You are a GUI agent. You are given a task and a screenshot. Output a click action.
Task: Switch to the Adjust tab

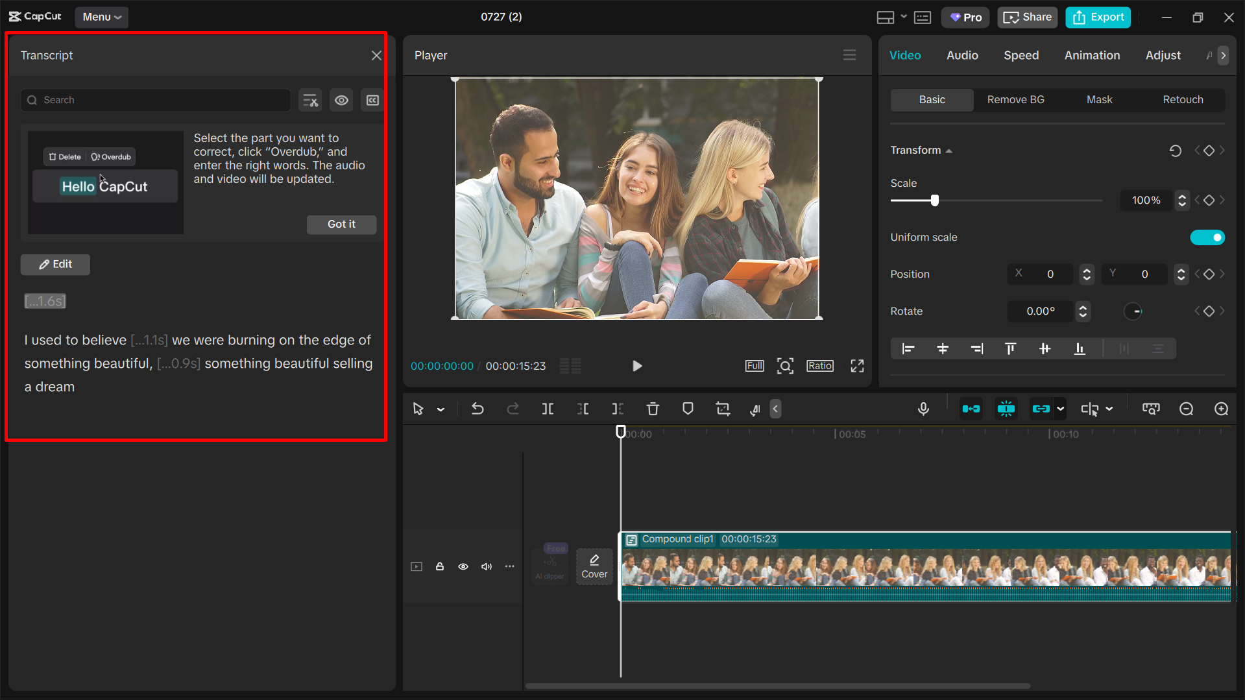(x=1163, y=55)
